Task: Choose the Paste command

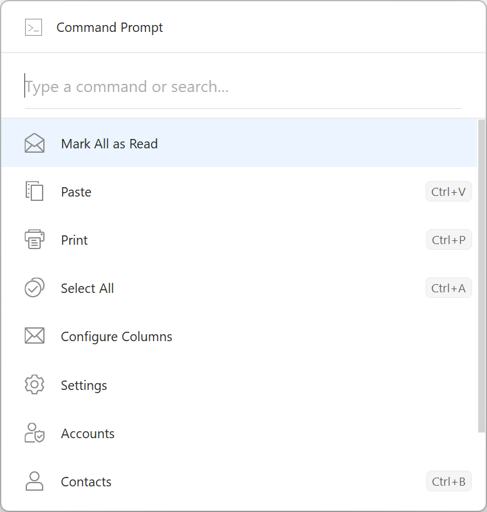Action: click(239, 192)
